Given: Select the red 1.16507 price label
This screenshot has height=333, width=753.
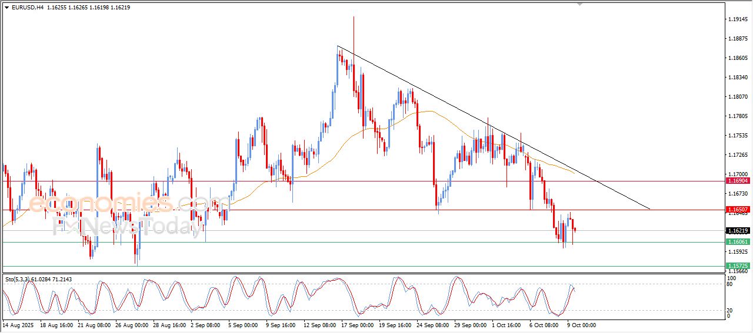Looking at the screenshot, I should pos(737,210).
